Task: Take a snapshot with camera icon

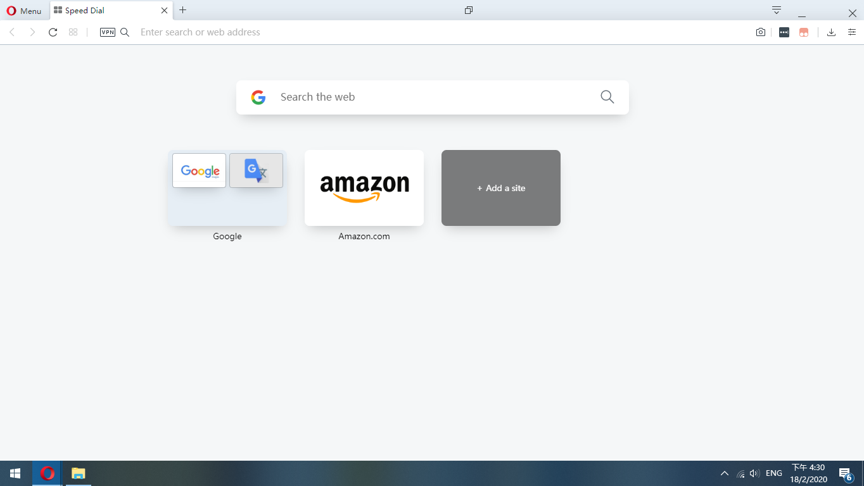Action: pos(761,32)
